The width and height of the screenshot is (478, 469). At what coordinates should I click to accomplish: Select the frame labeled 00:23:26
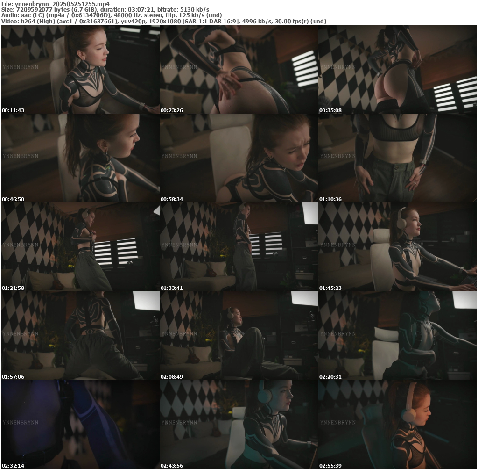[239, 69]
